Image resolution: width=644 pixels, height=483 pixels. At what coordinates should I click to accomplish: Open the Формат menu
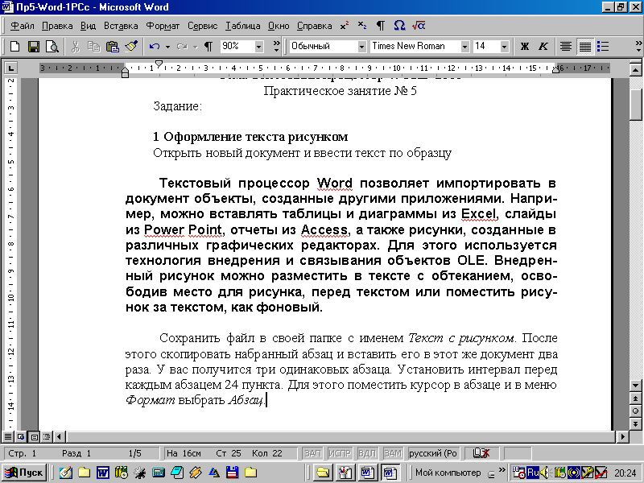pyautogui.click(x=163, y=26)
